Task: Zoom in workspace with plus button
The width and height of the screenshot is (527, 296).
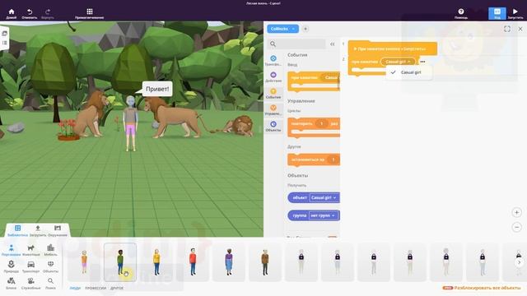Action: coord(517,212)
